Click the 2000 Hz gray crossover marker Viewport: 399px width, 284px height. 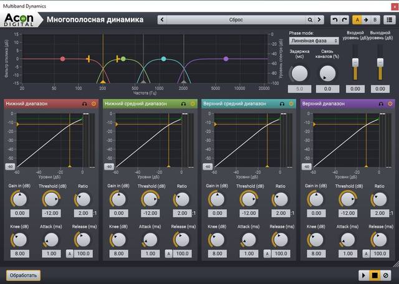pos(184,82)
